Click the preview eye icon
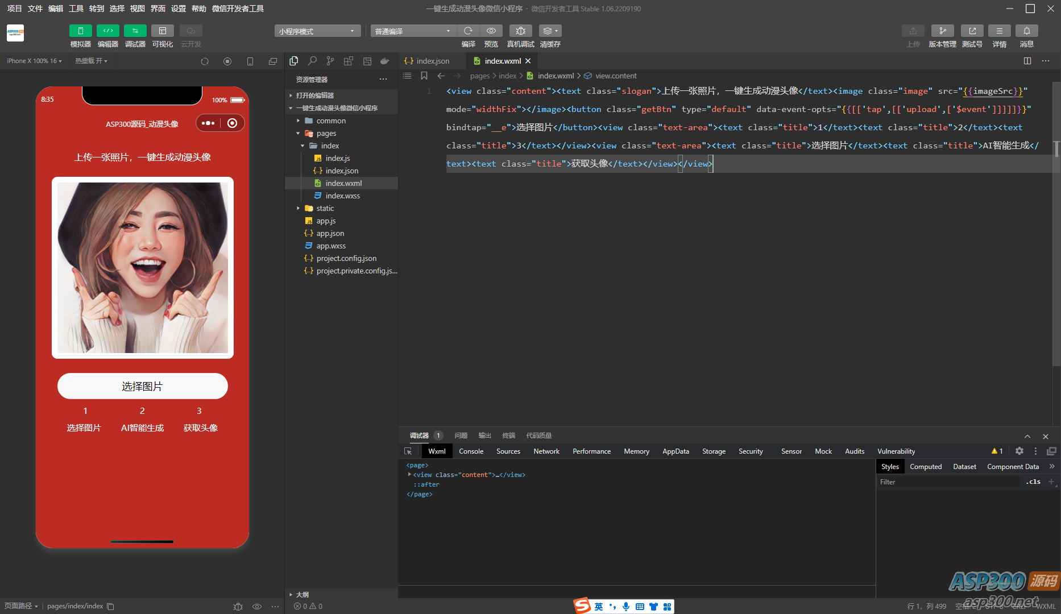 tap(491, 31)
